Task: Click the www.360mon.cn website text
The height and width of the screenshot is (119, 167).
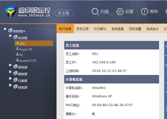Action: click(34, 15)
